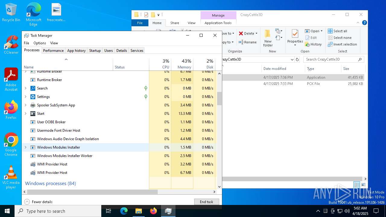Click Select all icon in Explorer ribbon
The height and width of the screenshot is (217, 386).
330,31
